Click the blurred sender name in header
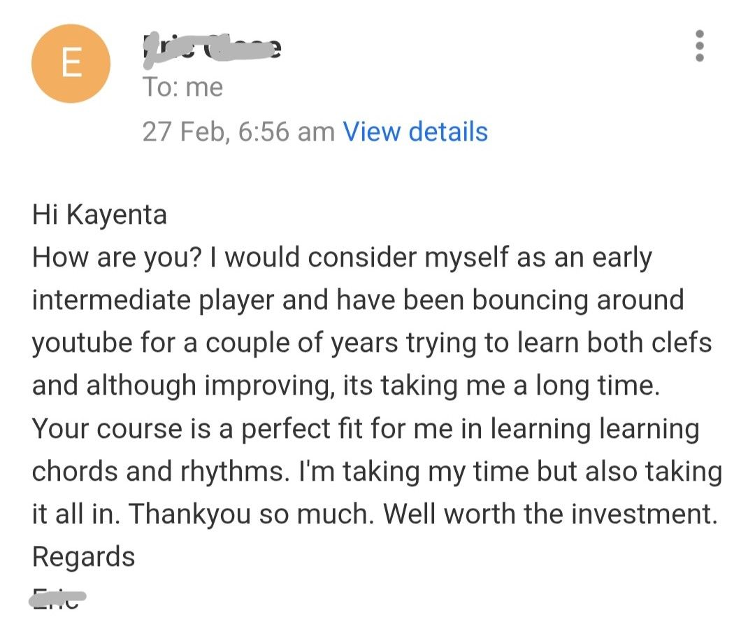The image size is (755, 627). [x=211, y=47]
